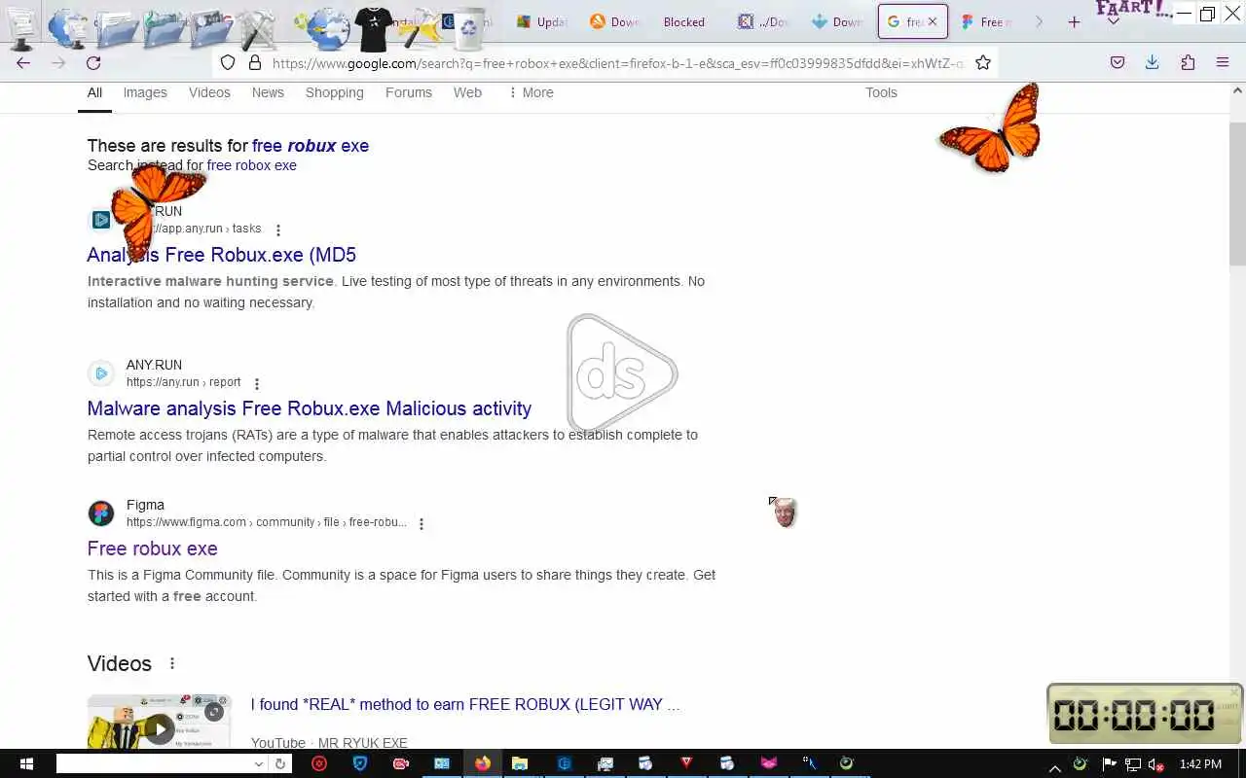Click the taskbar address input field

pyautogui.click(x=154, y=764)
